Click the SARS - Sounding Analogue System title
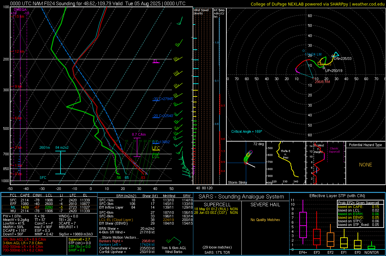The width and height of the screenshot is (386, 256). pyautogui.click(x=241, y=197)
